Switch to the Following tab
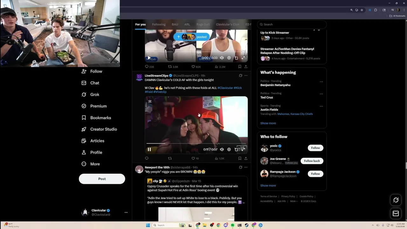The width and height of the screenshot is (407, 229). pos(159,24)
